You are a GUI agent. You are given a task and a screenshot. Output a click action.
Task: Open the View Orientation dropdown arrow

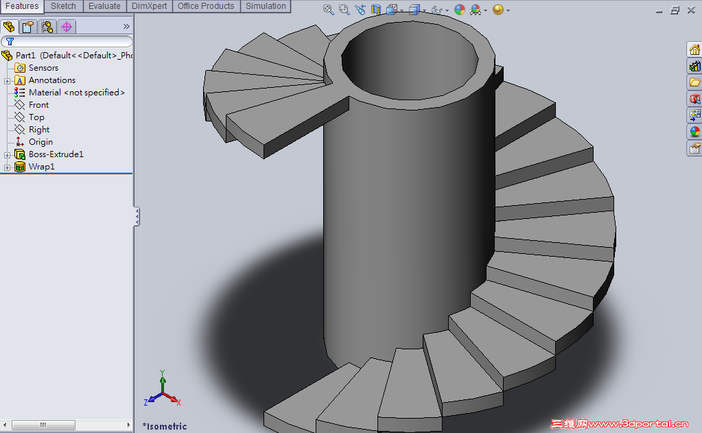pos(401,10)
